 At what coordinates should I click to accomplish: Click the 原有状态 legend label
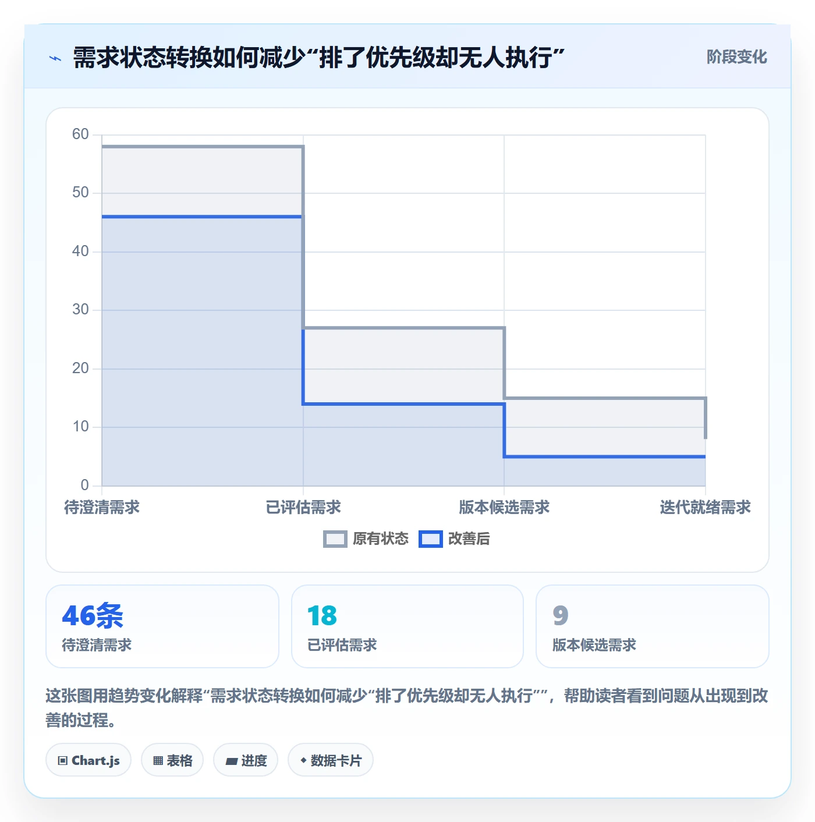(x=381, y=539)
